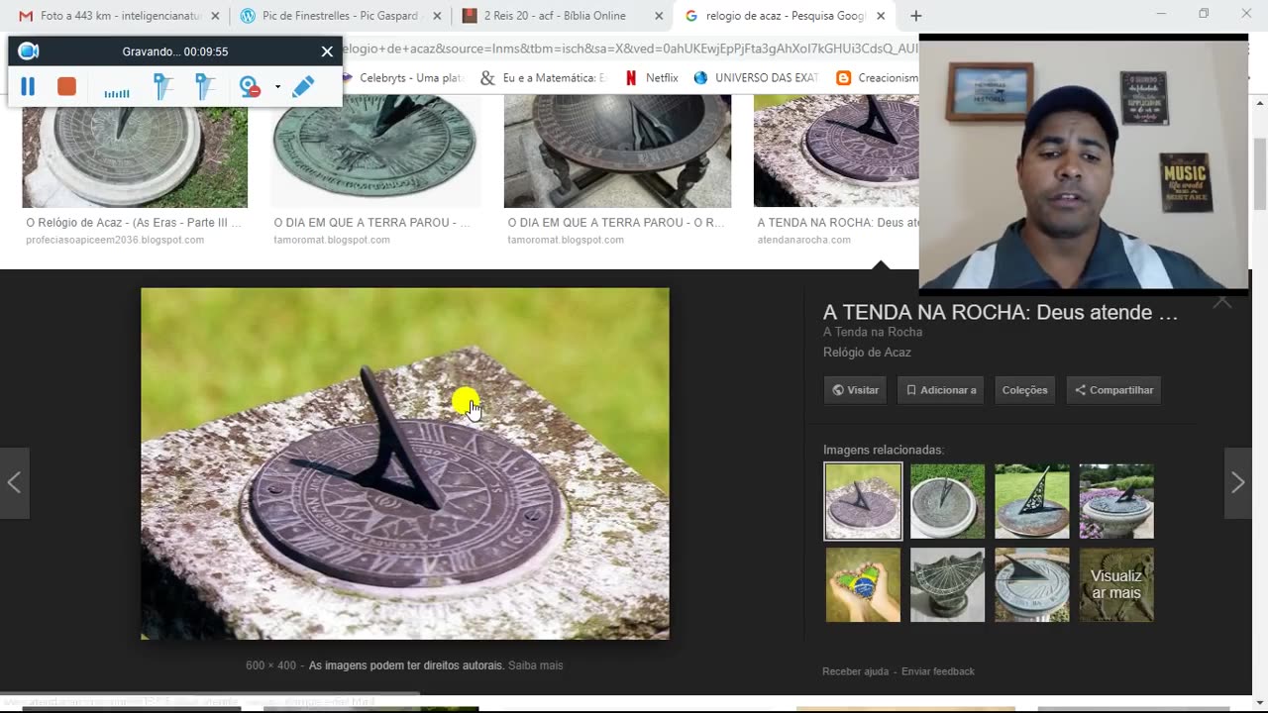
Task: Select second related image, round stone sundial
Action: [x=948, y=501]
